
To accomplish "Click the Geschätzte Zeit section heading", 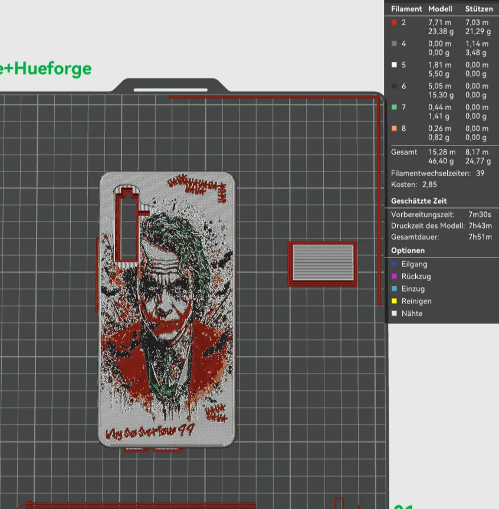I will pyautogui.click(x=419, y=201).
